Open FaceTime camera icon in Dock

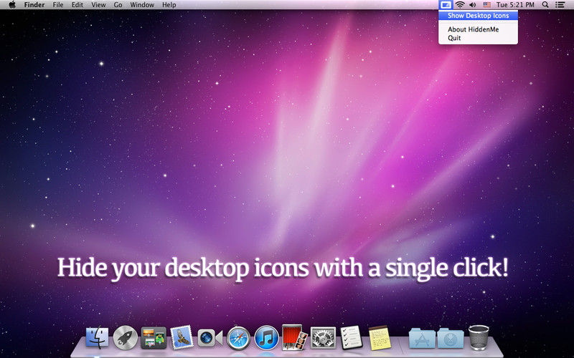pyautogui.click(x=210, y=338)
